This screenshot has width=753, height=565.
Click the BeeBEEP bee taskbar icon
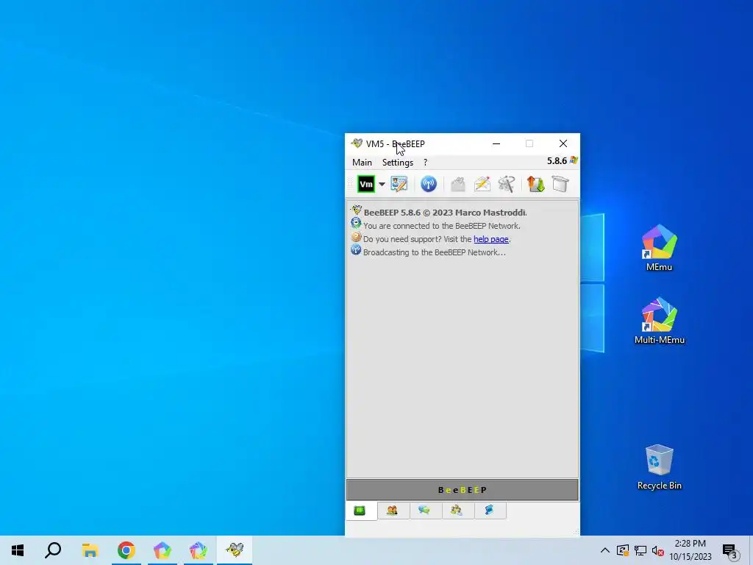[x=235, y=550]
